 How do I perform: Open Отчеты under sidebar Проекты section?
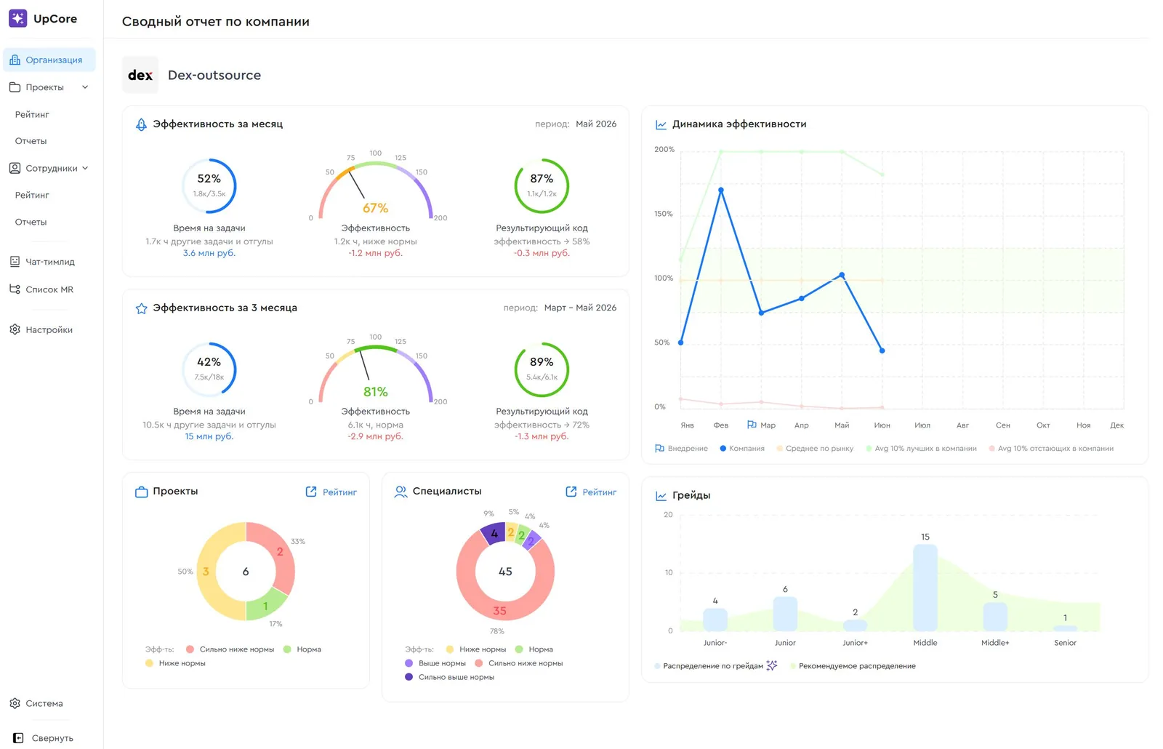tap(31, 141)
